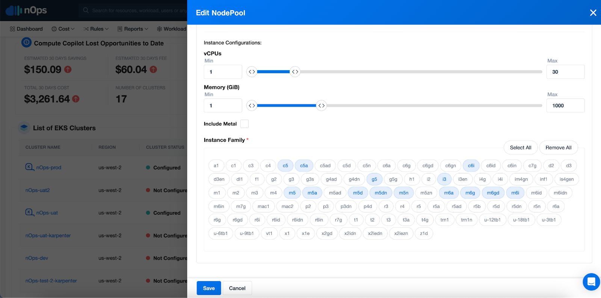Open the nOps-uat2 cluster link
Screen dimensions: 601x298
38,190
